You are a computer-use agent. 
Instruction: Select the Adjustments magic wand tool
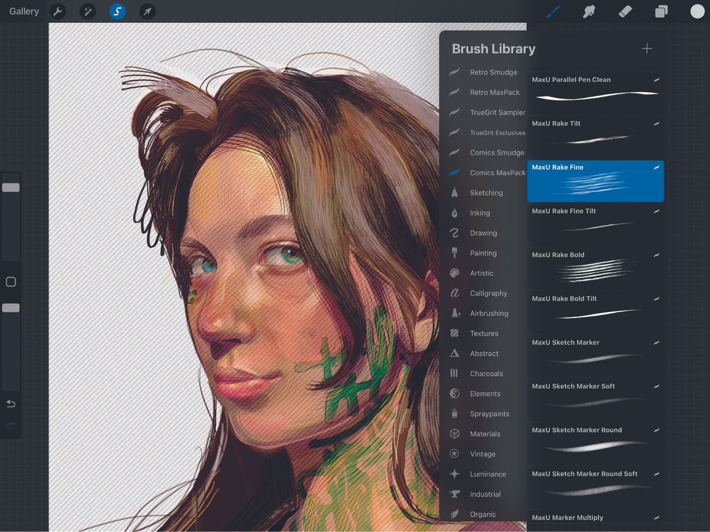point(88,11)
